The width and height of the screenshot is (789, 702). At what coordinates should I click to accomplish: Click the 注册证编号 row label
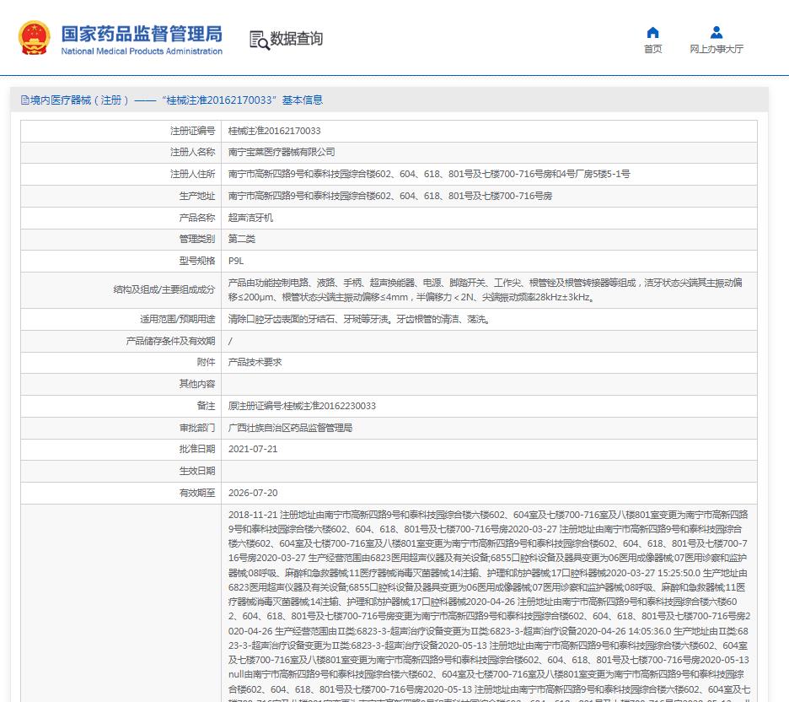[x=192, y=131]
